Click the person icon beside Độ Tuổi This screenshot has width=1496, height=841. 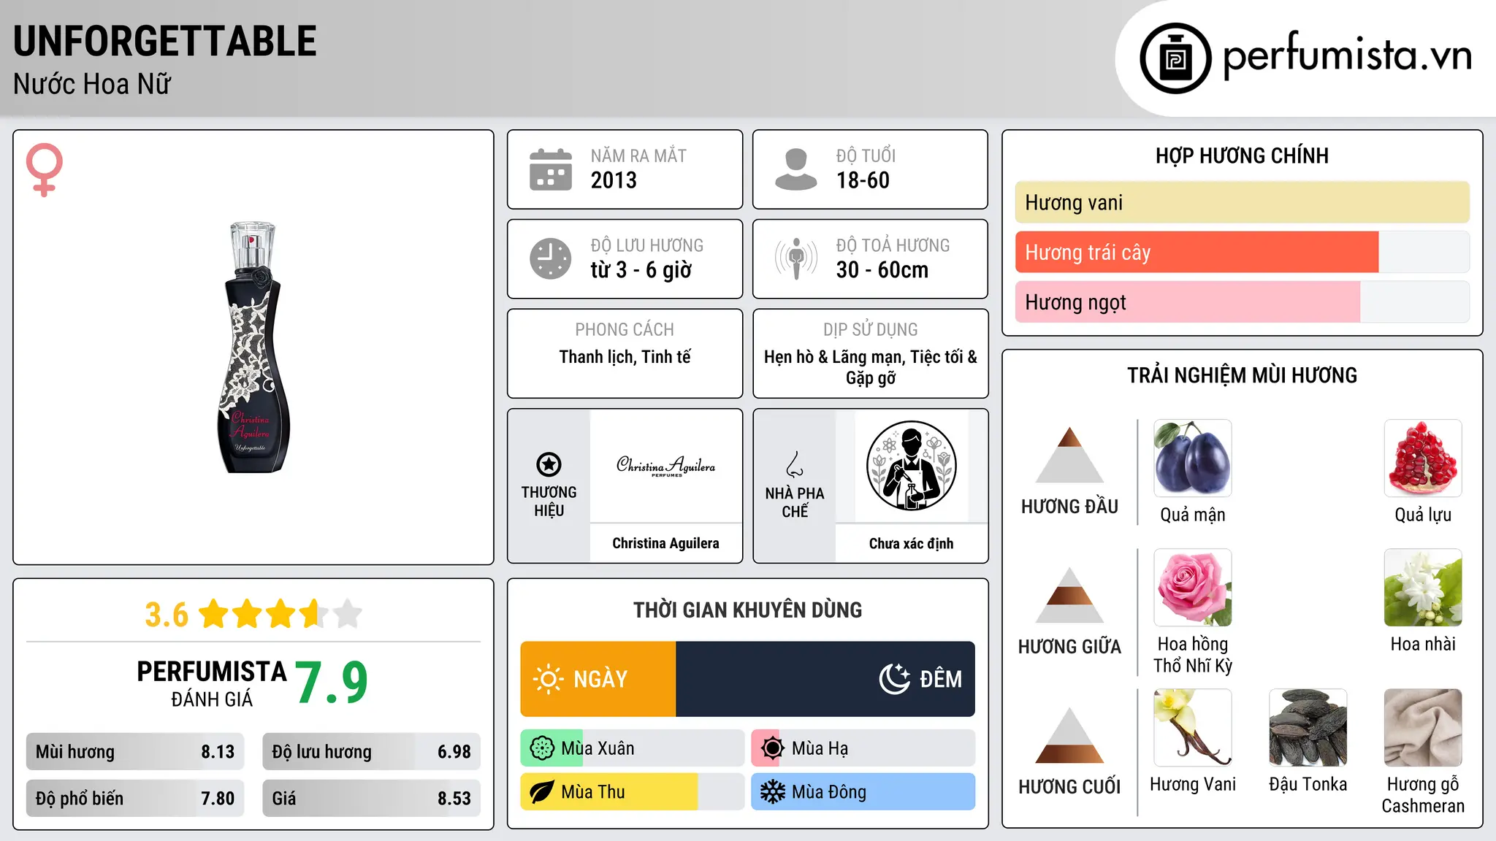coord(796,169)
